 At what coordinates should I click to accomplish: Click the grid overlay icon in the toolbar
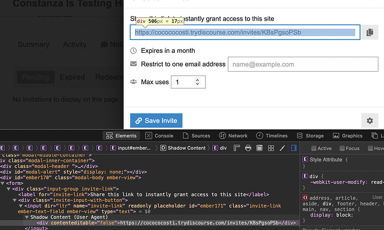pos(271,148)
